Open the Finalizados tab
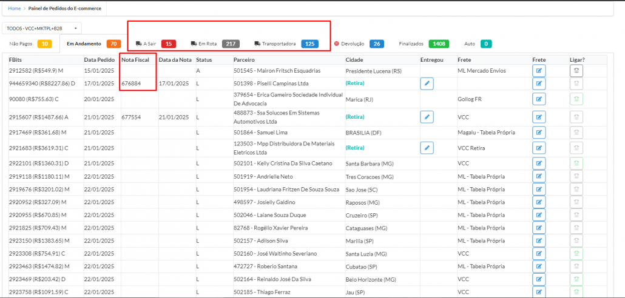 pos(423,44)
